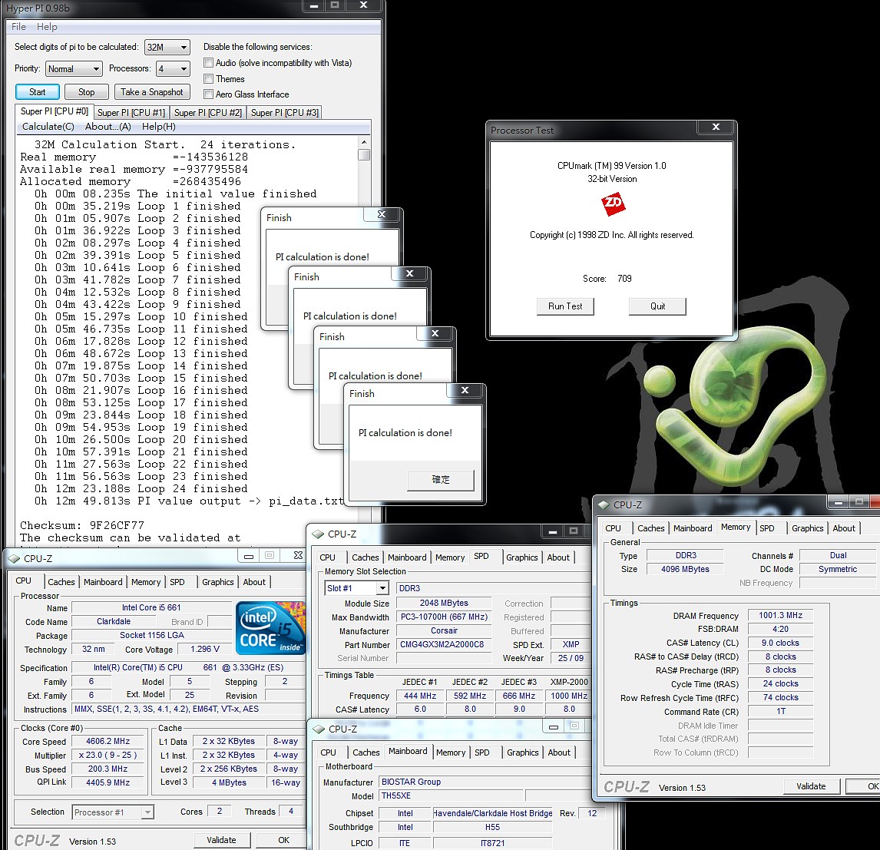Open the File menu in Hyper PI
This screenshot has width=880, height=850.
click(18, 27)
